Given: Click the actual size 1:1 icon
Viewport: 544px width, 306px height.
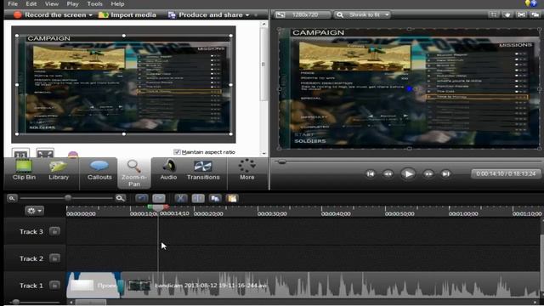Looking at the screenshot, I should tap(20, 153).
